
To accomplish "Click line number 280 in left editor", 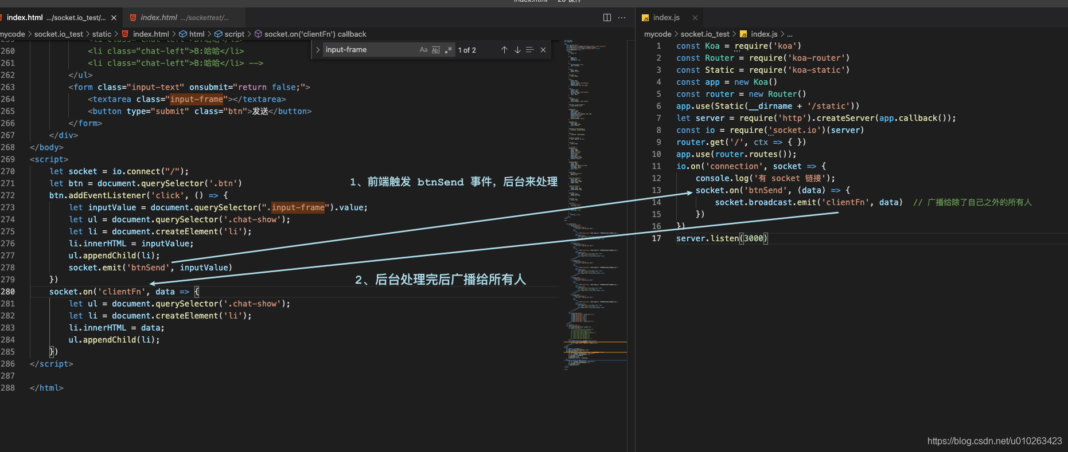I will coord(8,292).
